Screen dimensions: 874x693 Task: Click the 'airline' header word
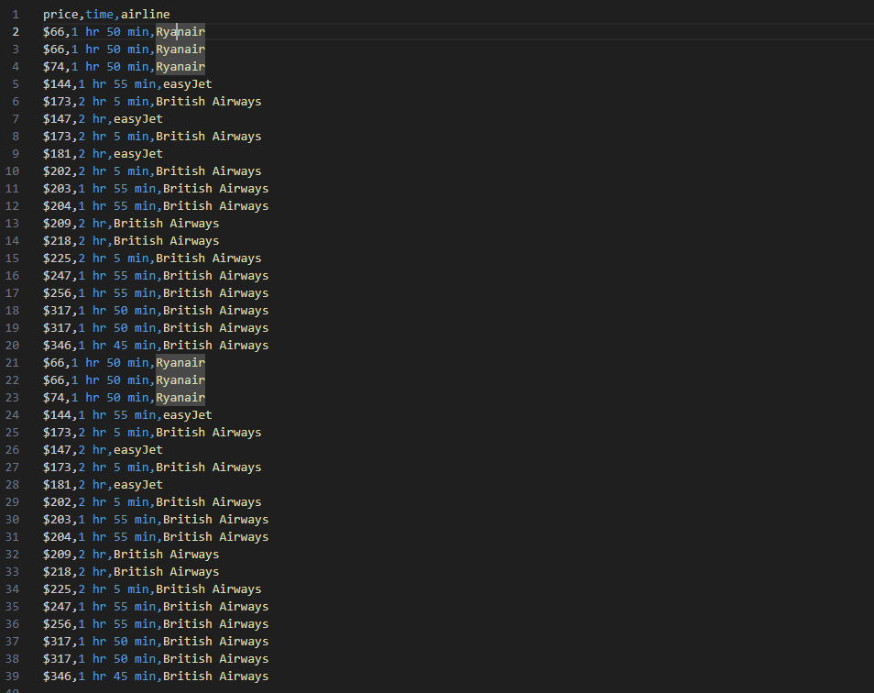click(x=145, y=15)
